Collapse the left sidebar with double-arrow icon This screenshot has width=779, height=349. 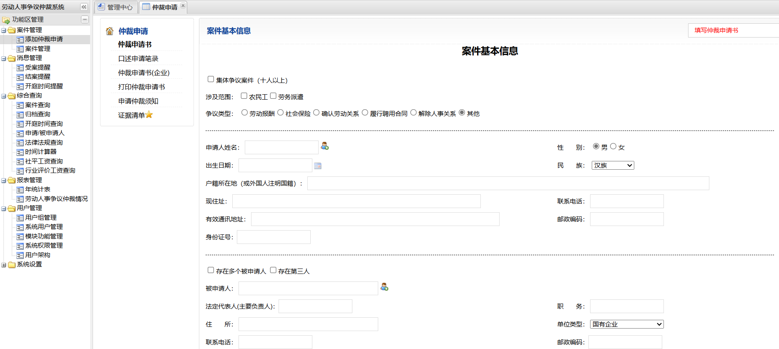84,7
